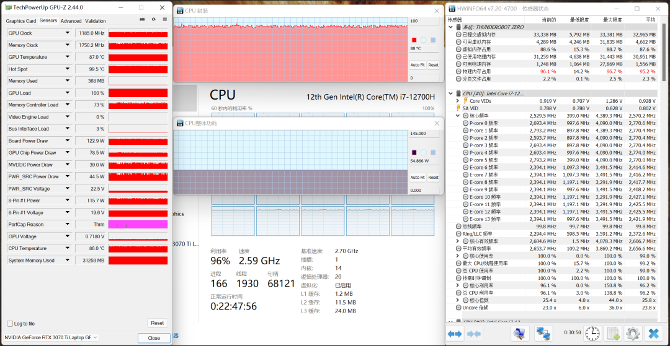Click the GPU-Z title bar app icon
This screenshot has width=670, height=346.
pos(8,7)
